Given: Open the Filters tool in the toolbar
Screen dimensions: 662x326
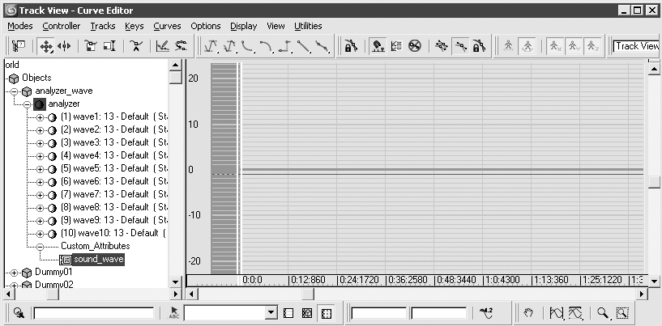Looking at the screenshot, I should point(18,46).
